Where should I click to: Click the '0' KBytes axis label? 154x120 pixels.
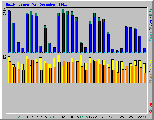pyautogui.click(x=5, y=85)
